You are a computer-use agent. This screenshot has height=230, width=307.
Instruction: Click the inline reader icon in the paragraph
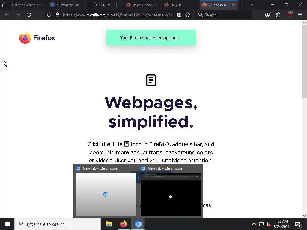pyautogui.click(x=127, y=144)
